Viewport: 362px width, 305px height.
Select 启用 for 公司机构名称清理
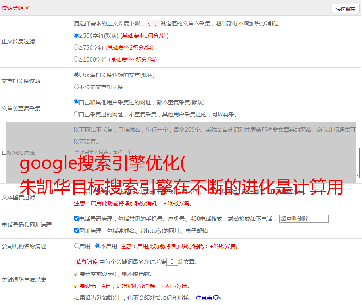(77, 246)
